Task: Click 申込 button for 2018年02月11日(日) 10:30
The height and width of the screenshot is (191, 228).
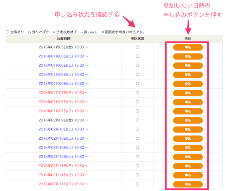Action: [188, 166]
